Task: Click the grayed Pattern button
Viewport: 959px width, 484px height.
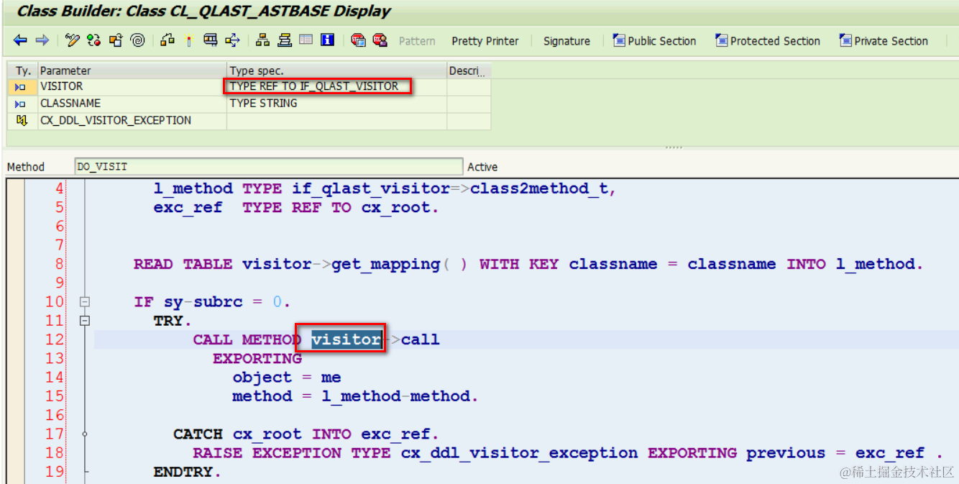Action: point(417,41)
